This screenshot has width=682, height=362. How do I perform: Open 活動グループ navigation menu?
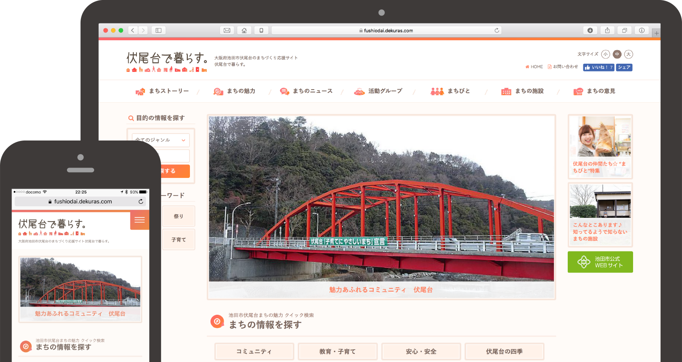click(378, 91)
